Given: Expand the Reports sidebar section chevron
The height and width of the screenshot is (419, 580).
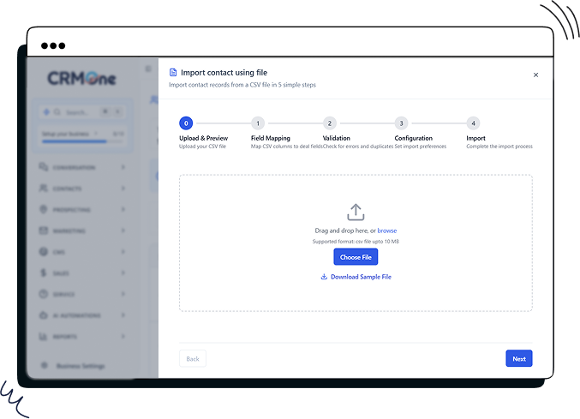Looking at the screenshot, I should coord(123,336).
